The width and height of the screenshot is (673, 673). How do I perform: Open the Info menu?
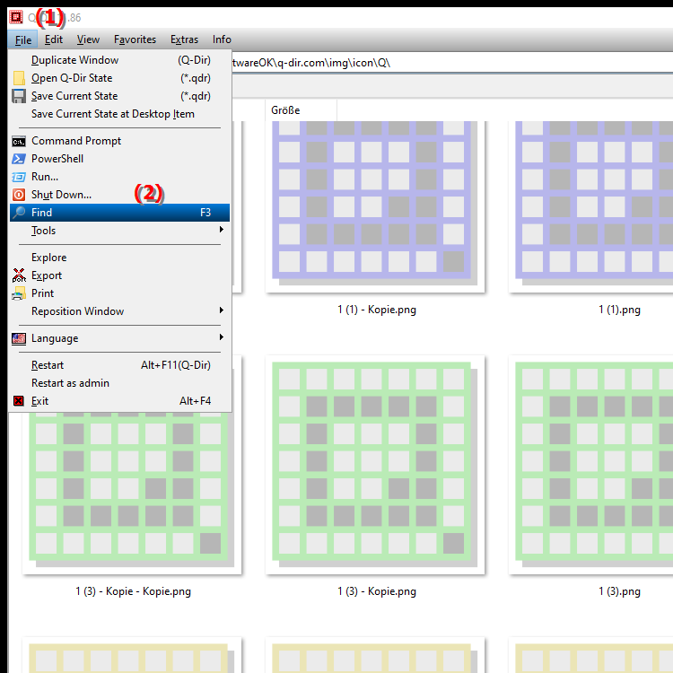click(222, 39)
